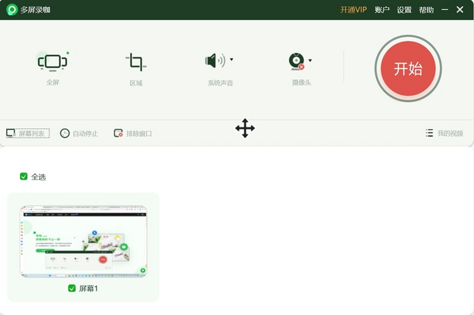This screenshot has width=474, height=315.
Task: Expand the 摄像头 dropdown arrow
Action: (x=310, y=60)
